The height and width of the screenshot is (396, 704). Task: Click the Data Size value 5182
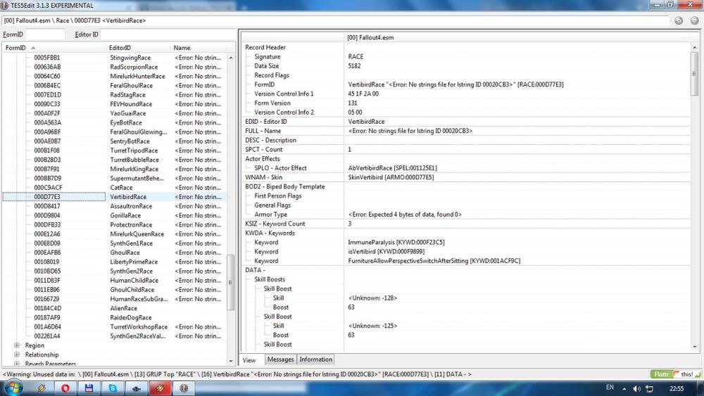[354, 66]
